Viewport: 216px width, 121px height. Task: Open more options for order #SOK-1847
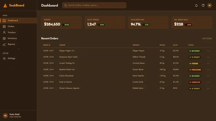click(x=208, y=51)
